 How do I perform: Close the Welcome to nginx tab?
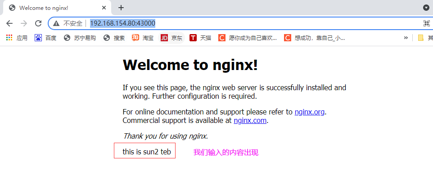104,8
